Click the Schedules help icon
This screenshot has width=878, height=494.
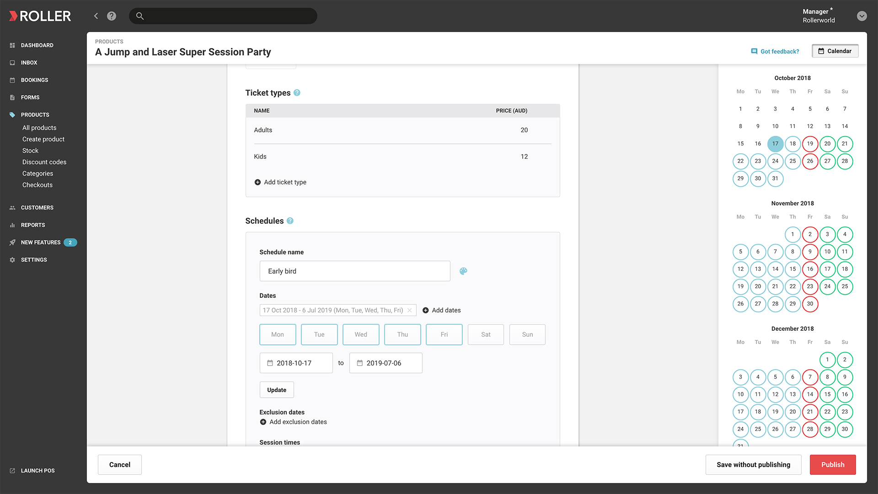290,221
